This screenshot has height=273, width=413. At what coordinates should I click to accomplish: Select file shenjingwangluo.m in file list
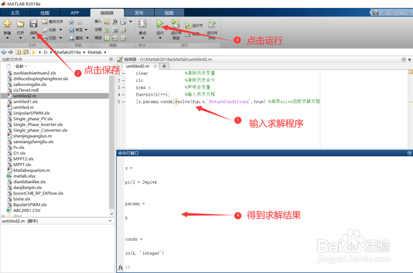(32, 136)
